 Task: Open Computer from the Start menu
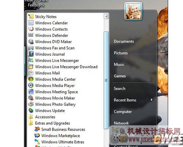point(123,112)
